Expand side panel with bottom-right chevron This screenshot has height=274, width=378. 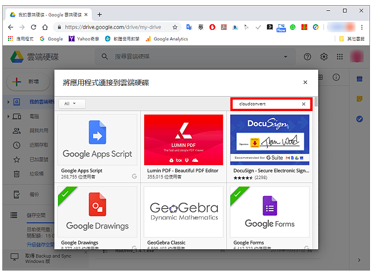click(359, 260)
